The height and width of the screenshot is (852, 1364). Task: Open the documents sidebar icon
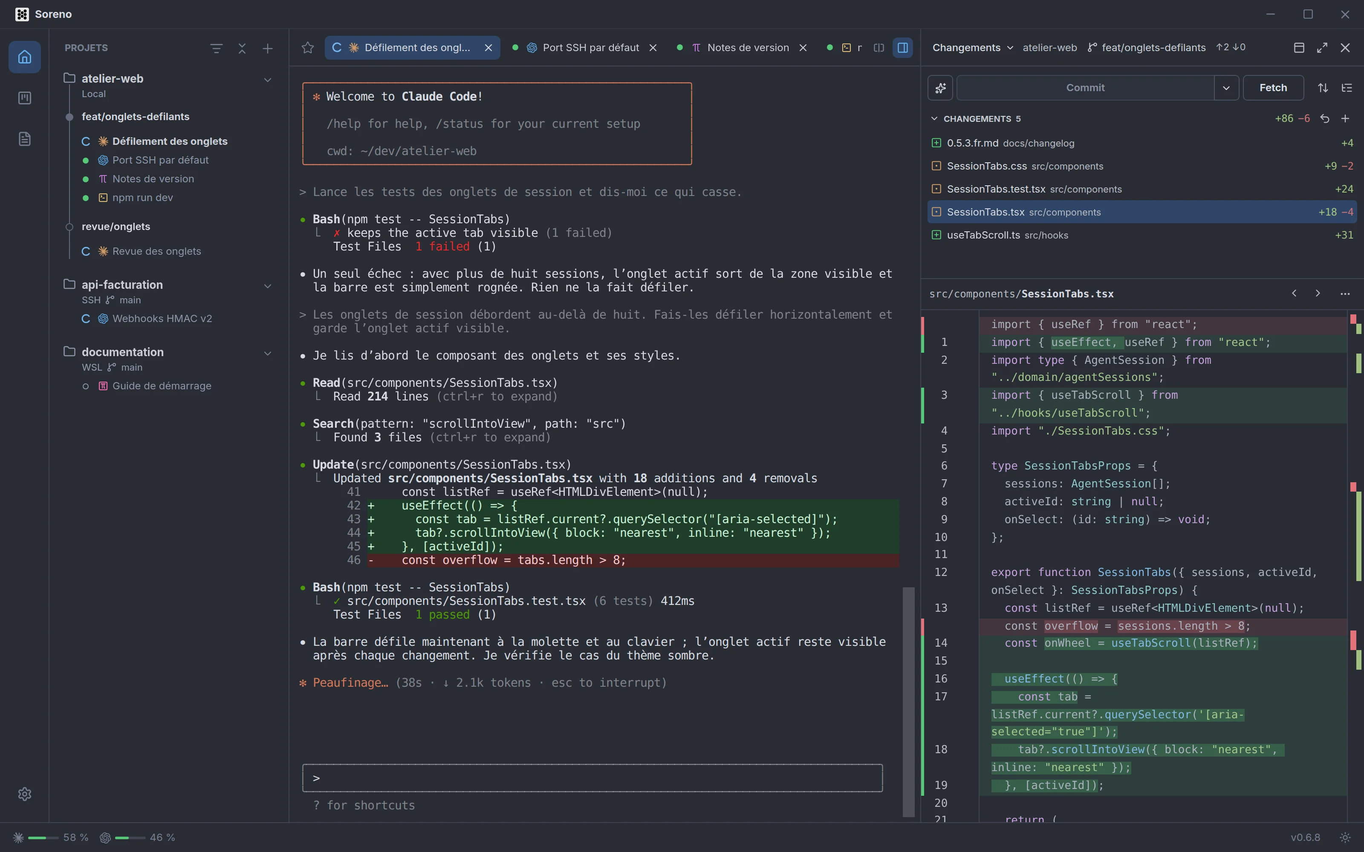(x=24, y=138)
